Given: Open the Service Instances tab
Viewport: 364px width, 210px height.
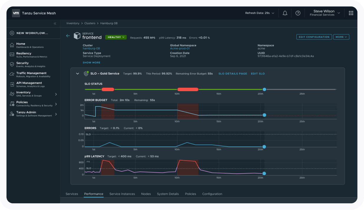Looking at the screenshot, I should 122,194.
